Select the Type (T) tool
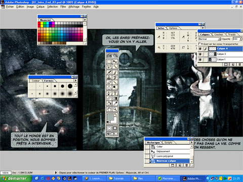This screenshot has width=243, height=182. tap(115, 93)
